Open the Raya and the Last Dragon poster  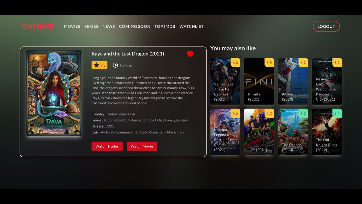[54, 93]
